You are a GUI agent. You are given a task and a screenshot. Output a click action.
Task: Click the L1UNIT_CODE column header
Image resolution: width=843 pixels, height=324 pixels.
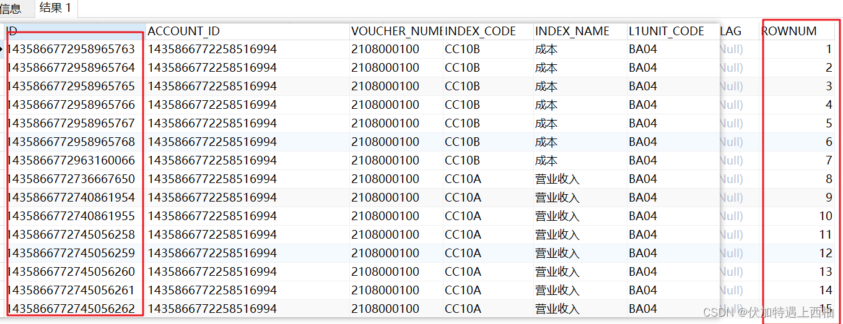pyautogui.click(x=673, y=31)
